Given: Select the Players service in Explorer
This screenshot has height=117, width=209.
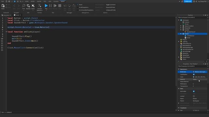Looking at the screenshot, I should click(185, 40).
